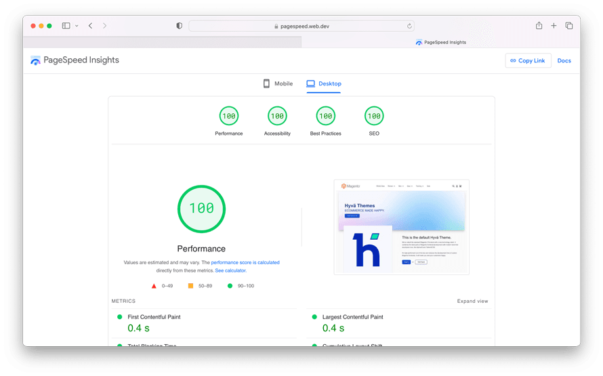Click the Best Practices score circle
The image size is (603, 376).
pyautogui.click(x=325, y=117)
